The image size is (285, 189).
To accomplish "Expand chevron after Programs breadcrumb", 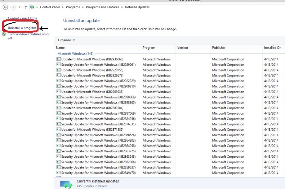I will point(83,7).
